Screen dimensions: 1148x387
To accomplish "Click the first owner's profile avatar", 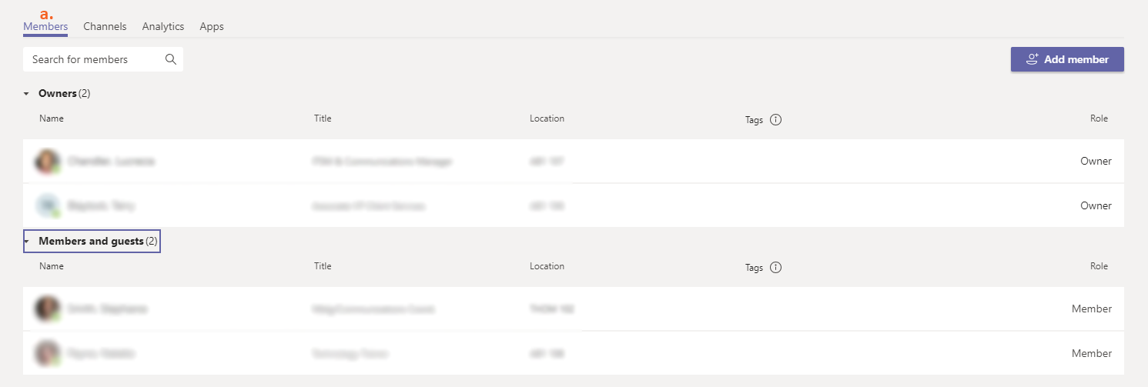I will click(48, 162).
